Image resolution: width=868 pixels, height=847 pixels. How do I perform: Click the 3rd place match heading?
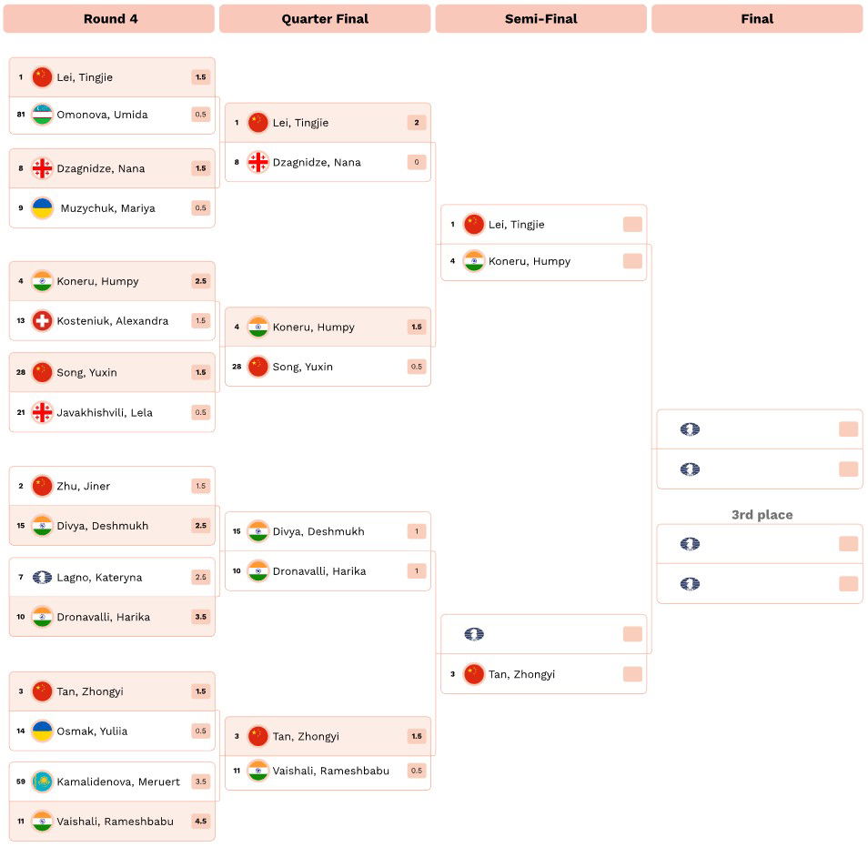tap(762, 515)
